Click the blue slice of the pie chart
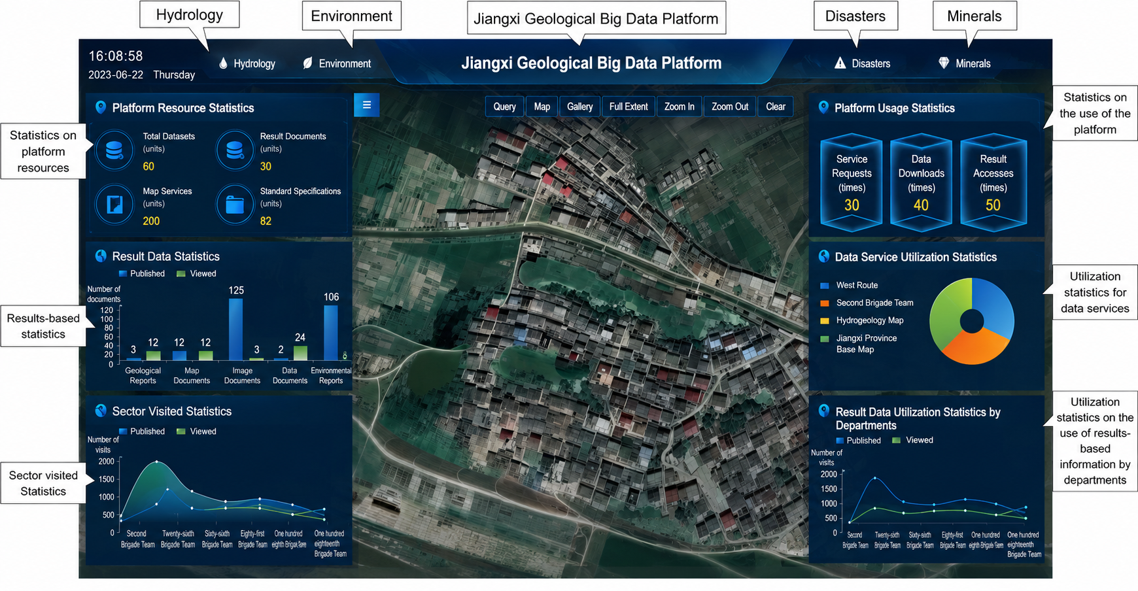This screenshot has height=591, width=1138. pos(995,309)
